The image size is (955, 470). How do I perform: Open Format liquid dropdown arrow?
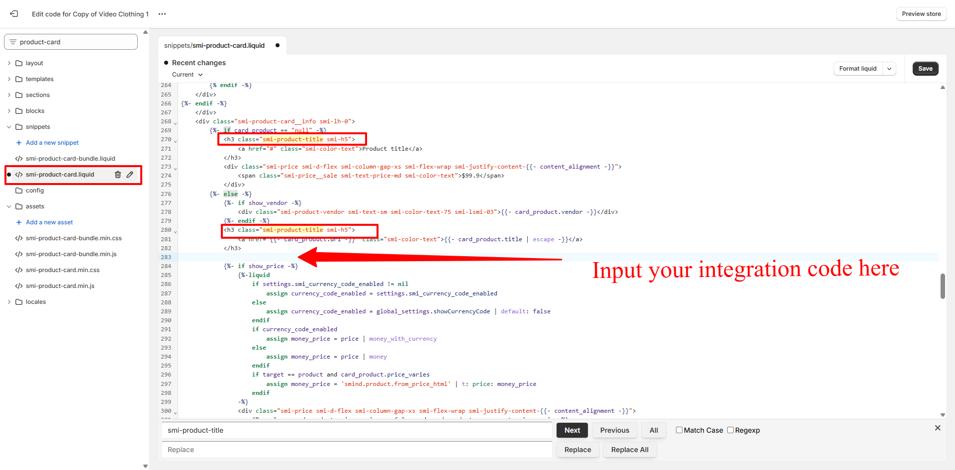coord(889,69)
